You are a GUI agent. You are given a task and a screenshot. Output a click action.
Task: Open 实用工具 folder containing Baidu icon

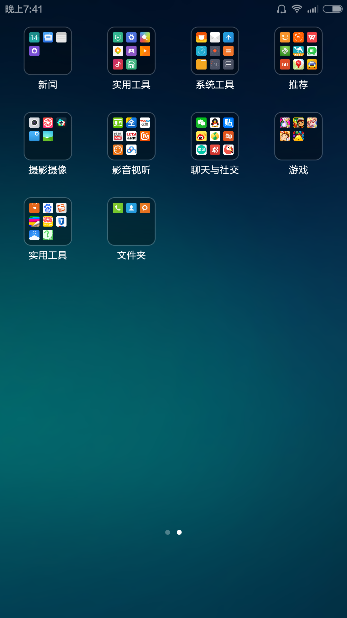48,221
